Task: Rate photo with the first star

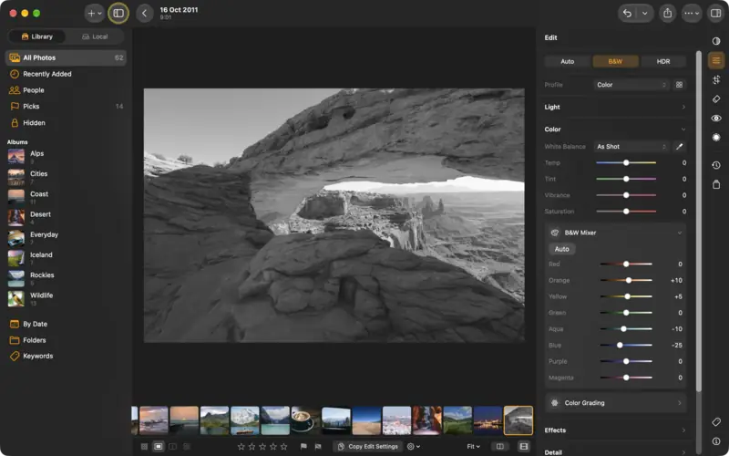Action: [x=241, y=447]
